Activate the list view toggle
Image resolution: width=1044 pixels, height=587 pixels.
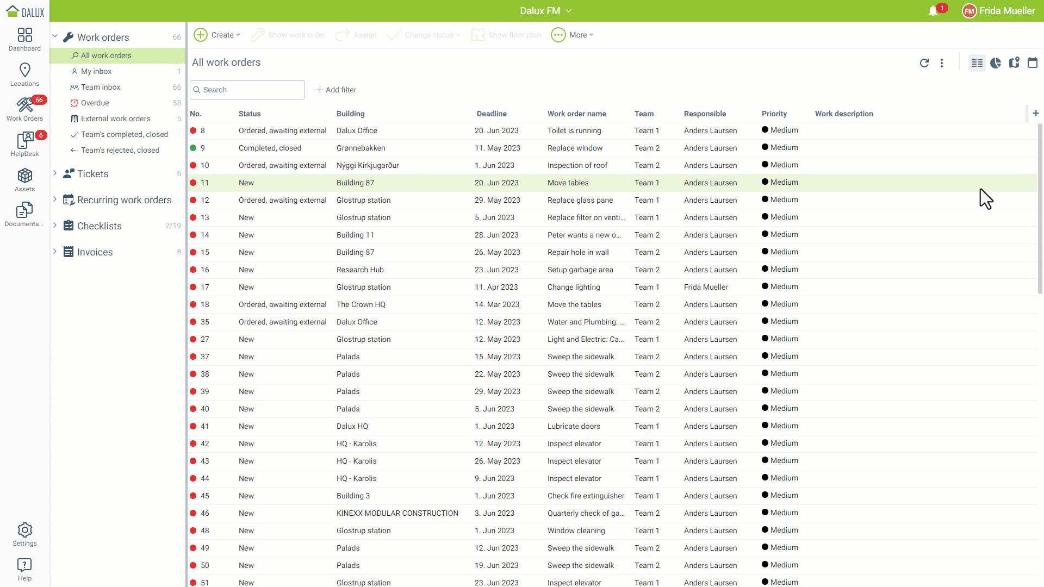click(x=977, y=63)
